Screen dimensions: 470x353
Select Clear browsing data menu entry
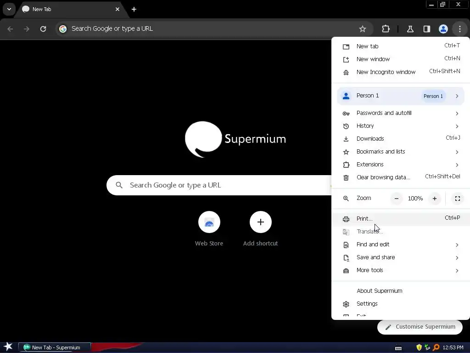click(x=401, y=177)
